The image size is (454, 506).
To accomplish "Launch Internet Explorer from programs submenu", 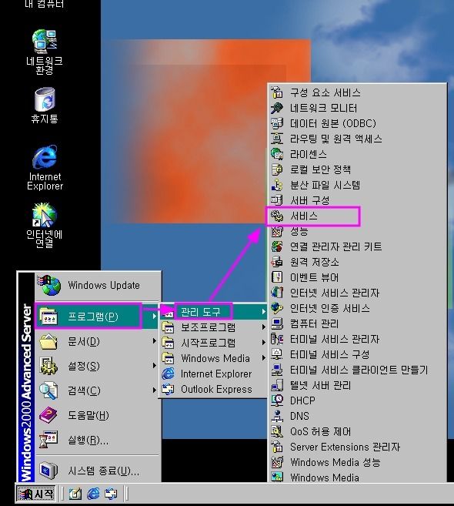I will click(x=213, y=374).
